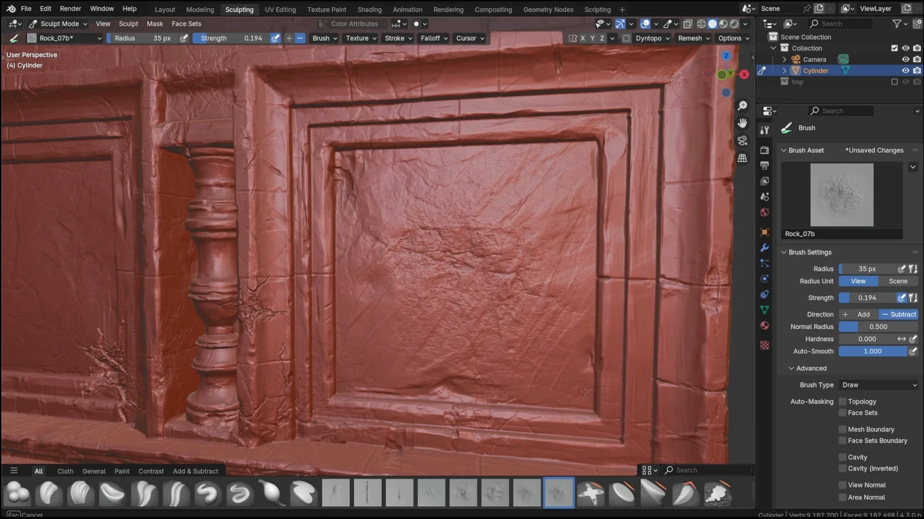Click the zoom magnifier icon in viewport sidebar

point(743,105)
